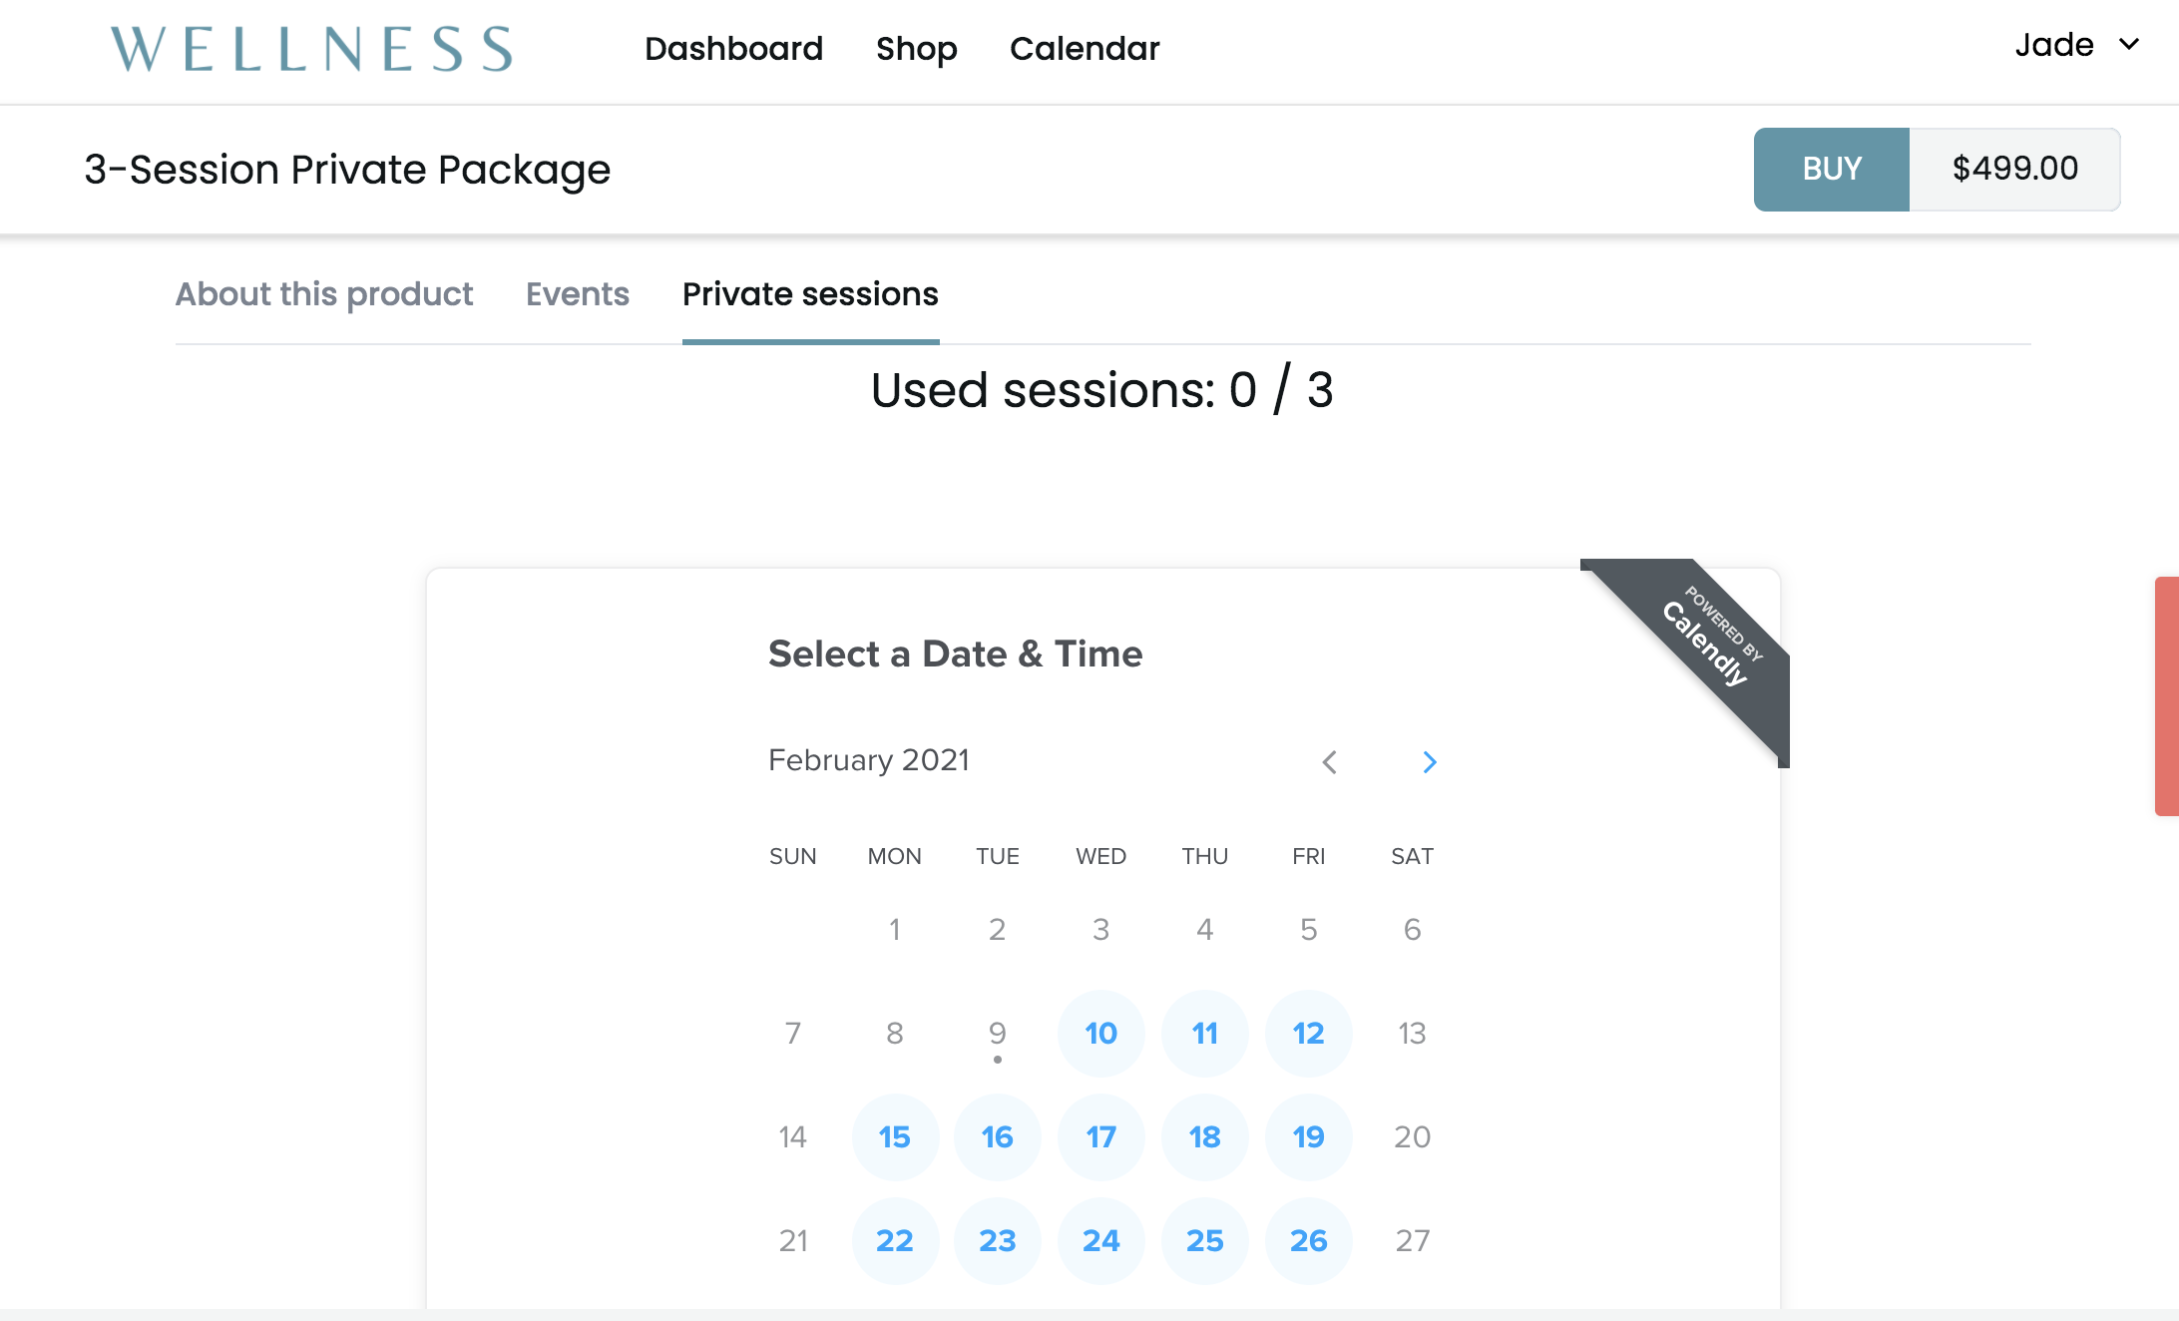Choose February 18 as the date
Screen dimensions: 2179x1321
[x=1205, y=1137]
